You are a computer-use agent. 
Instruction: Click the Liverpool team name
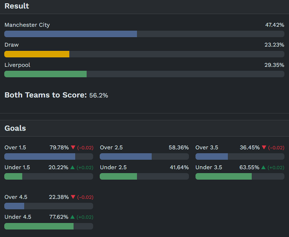[17, 65]
